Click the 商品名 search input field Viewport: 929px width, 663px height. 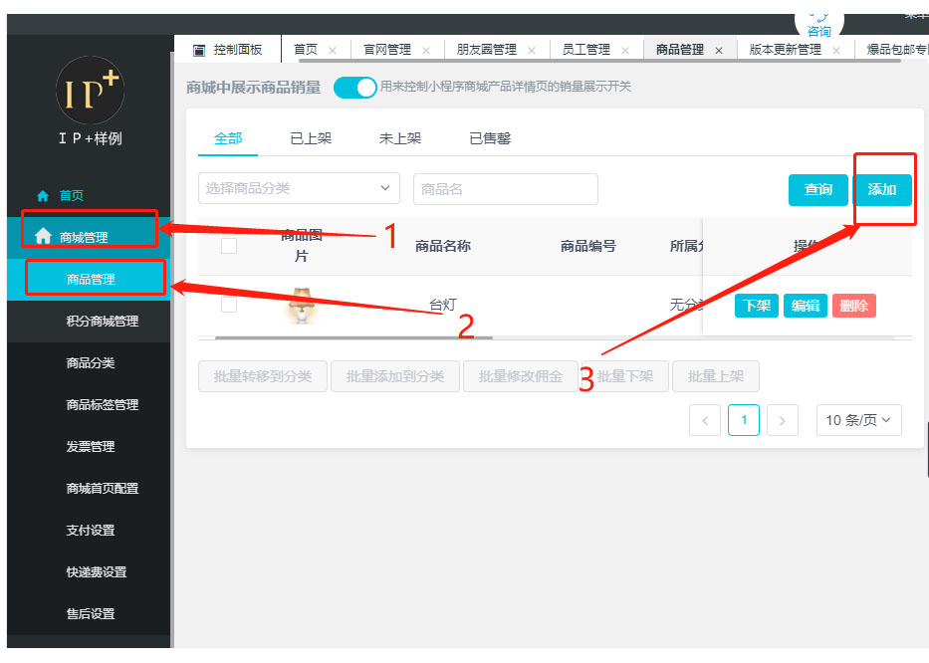coord(505,189)
